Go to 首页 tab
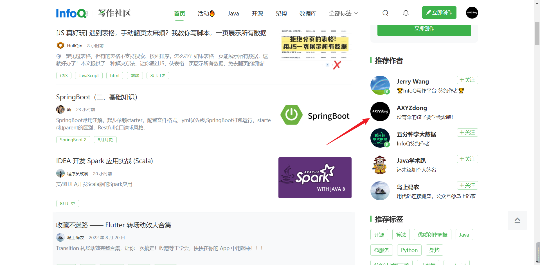The height and width of the screenshot is (265, 540). tap(179, 14)
